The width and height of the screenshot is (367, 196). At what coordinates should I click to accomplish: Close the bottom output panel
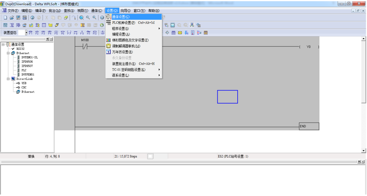coord(363,161)
